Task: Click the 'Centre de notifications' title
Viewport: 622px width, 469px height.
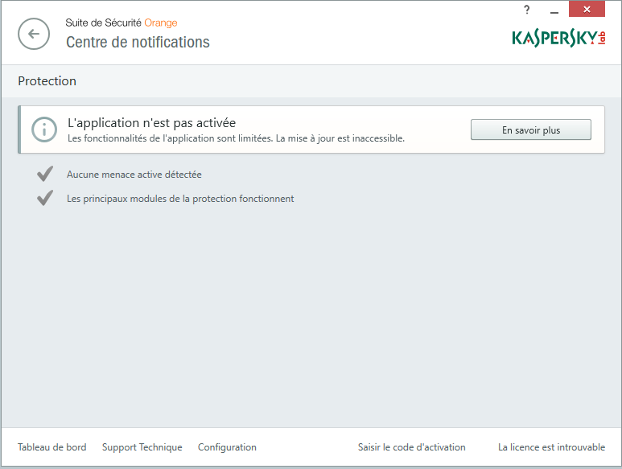Action: coord(138,43)
